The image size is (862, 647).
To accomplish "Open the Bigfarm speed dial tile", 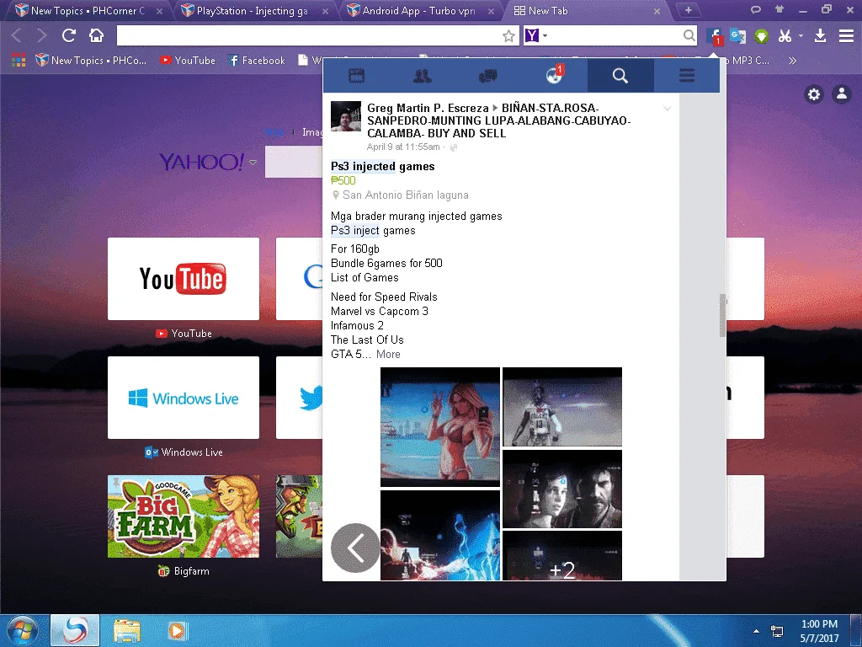I will pyautogui.click(x=183, y=516).
